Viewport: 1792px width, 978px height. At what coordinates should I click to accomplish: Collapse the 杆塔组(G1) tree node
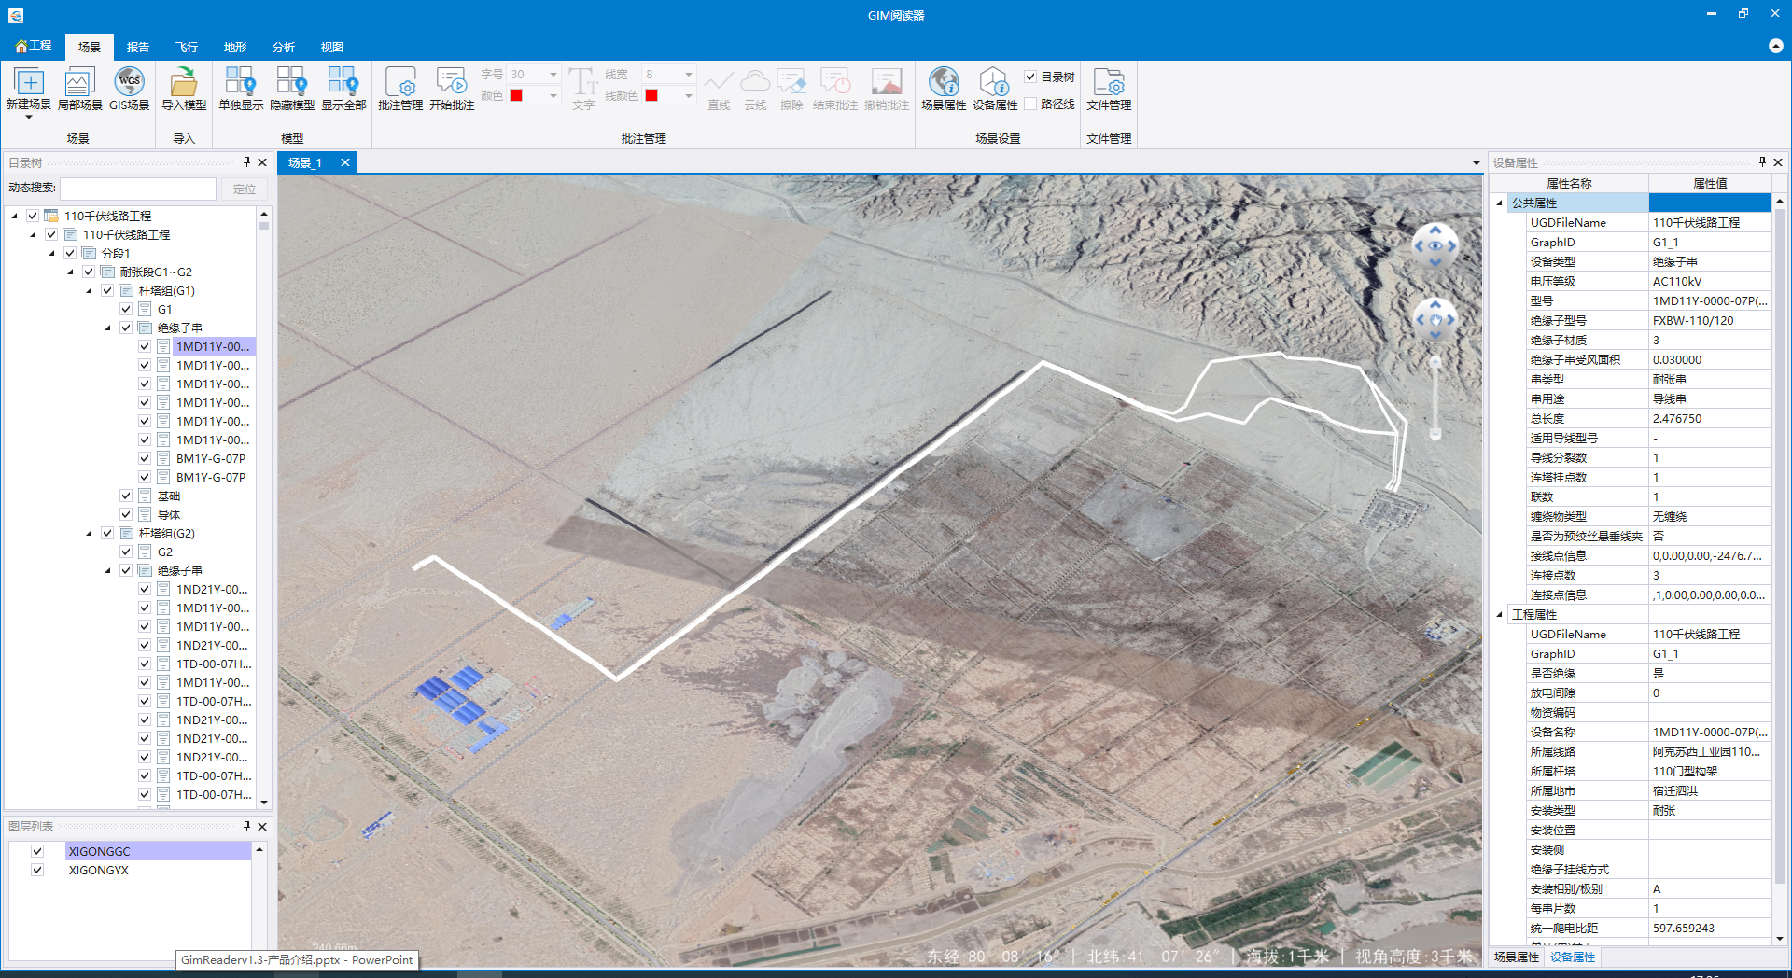(90, 290)
